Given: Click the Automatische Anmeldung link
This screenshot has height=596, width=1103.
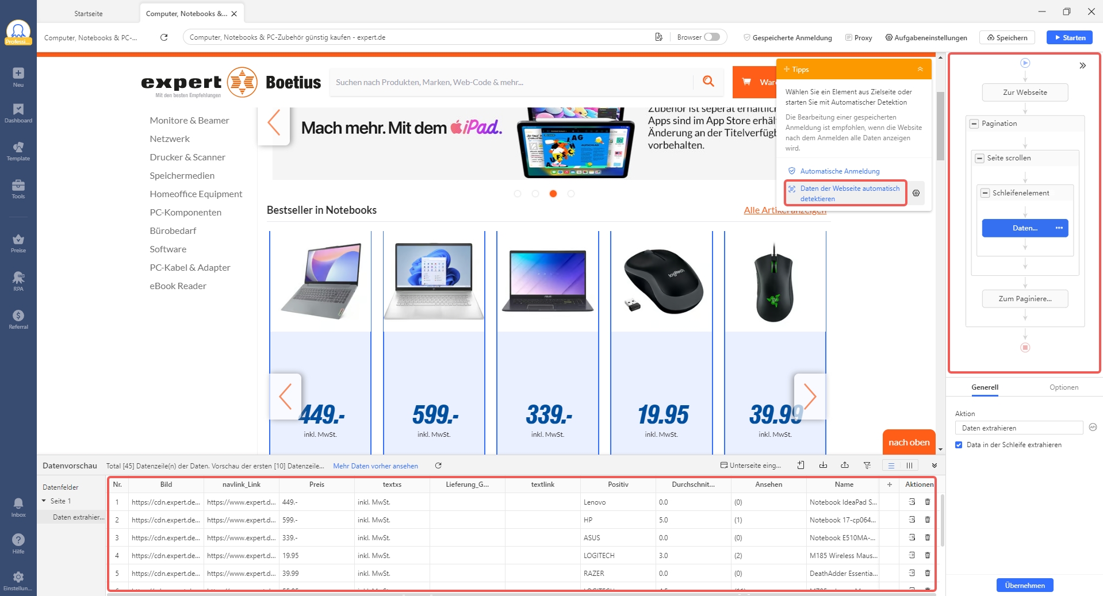Looking at the screenshot, I should (840, 171).
